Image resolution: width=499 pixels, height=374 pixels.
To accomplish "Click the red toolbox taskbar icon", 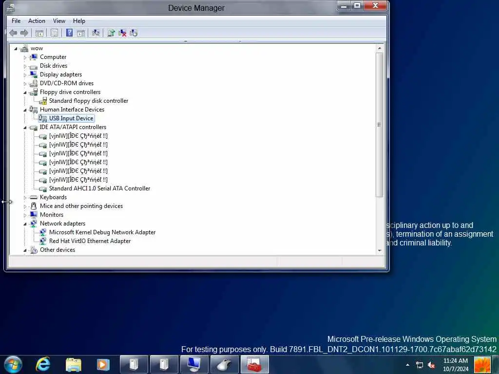I will point(254,364).
